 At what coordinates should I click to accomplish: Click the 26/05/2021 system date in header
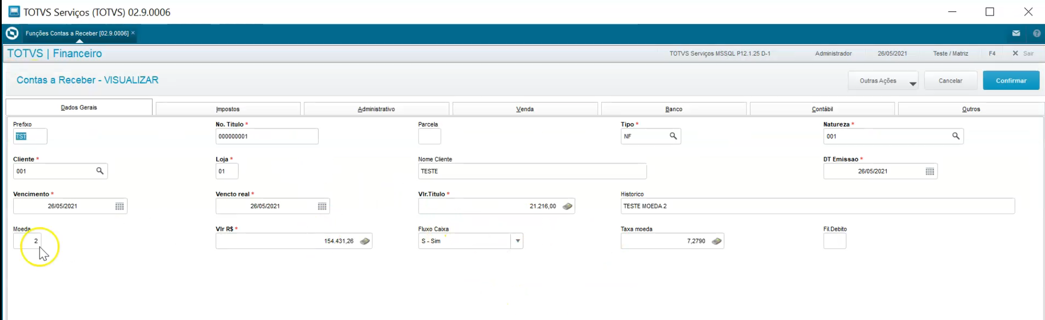[x=892, y=53]
